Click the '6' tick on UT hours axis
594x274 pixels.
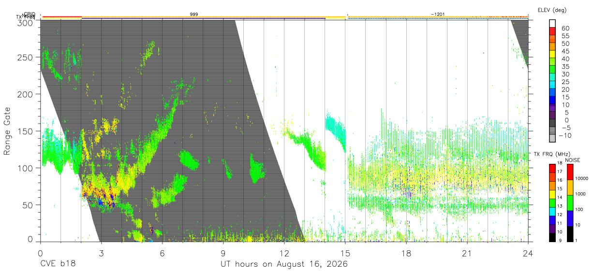[162, 253]
